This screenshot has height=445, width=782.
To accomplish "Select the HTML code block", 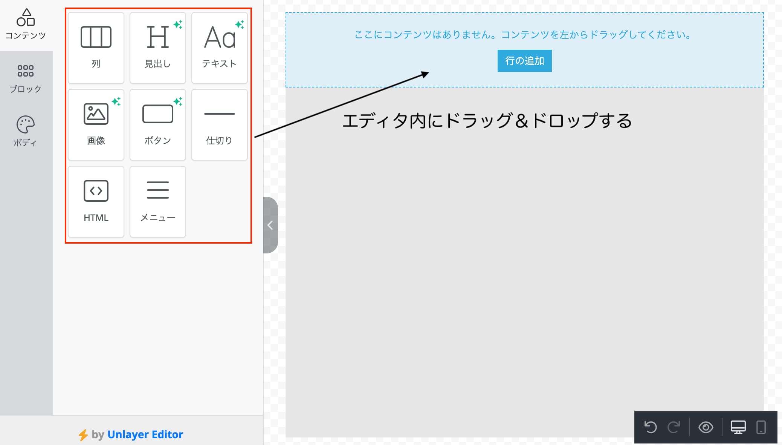I will pyautogui.click(x=96, y=201).
